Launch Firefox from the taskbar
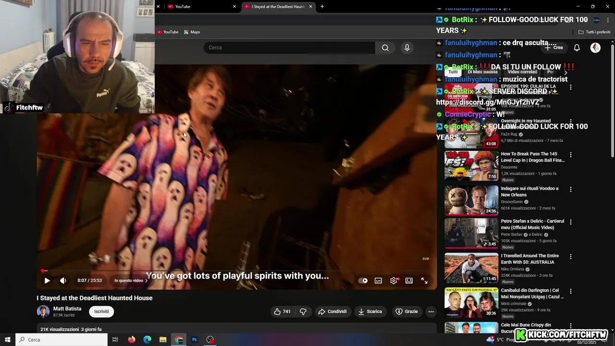 click(x=132, y=340)
